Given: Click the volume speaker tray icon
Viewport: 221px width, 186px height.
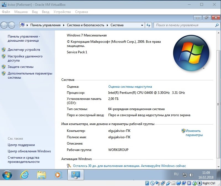Looking at the screenshot, I should point(191,175).
